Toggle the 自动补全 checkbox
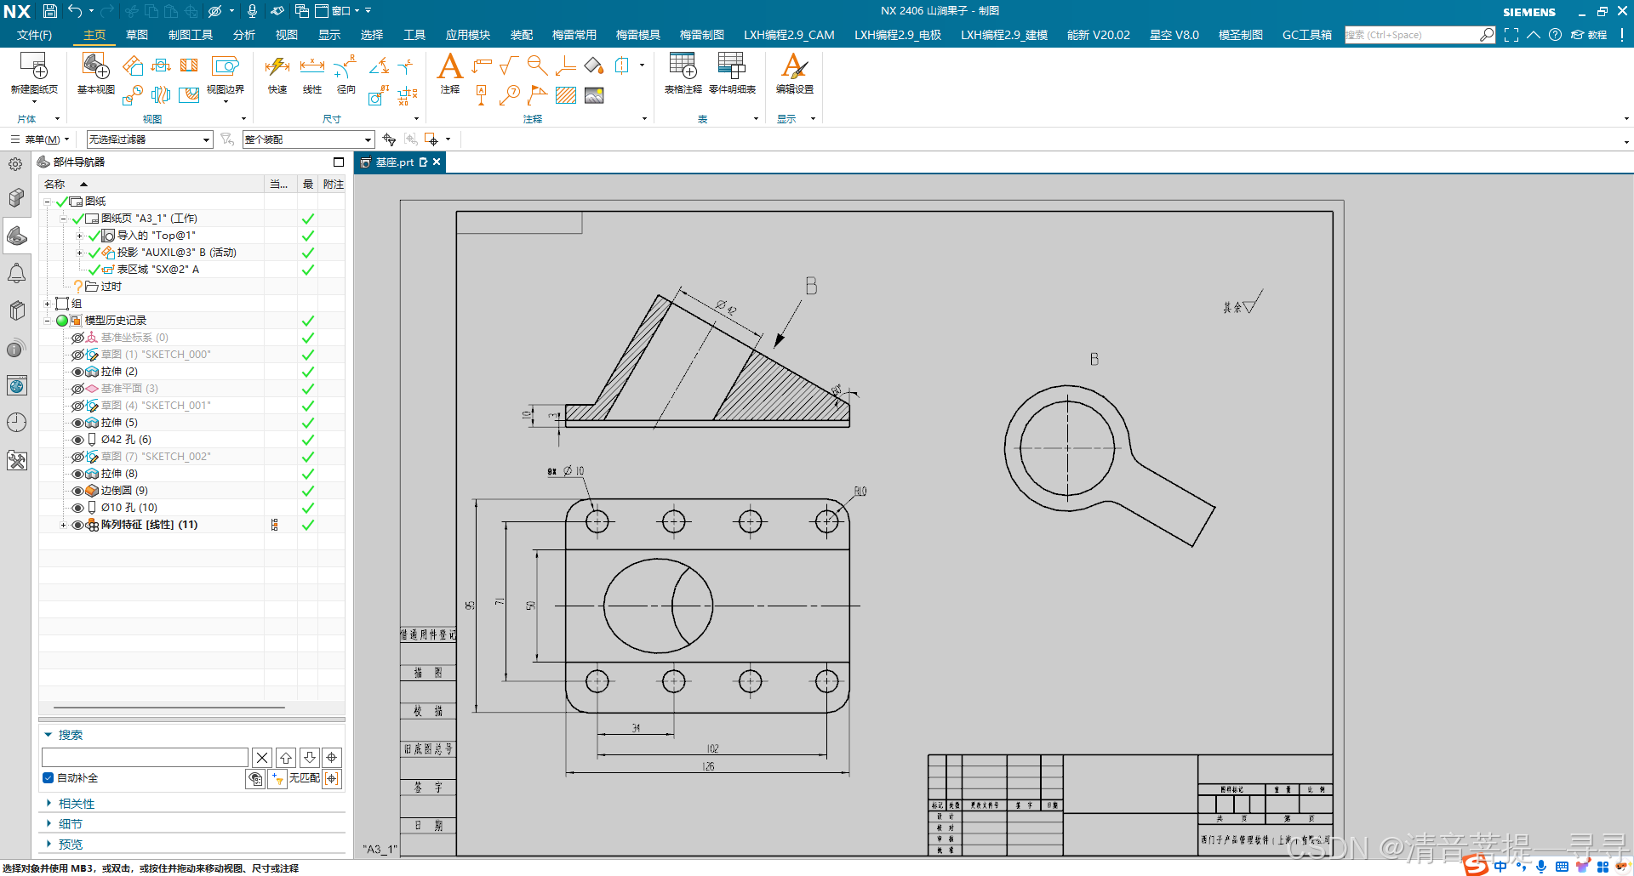Image resolution: width=1634 pixels, height=876 pixels. (x=49, y=778)
